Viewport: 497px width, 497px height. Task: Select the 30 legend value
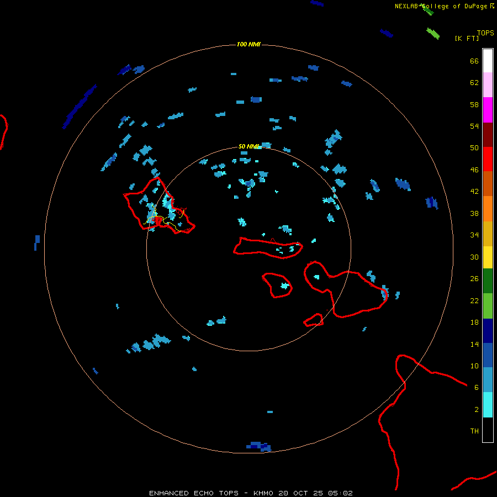pyautogui.click(x=474, y=257)
